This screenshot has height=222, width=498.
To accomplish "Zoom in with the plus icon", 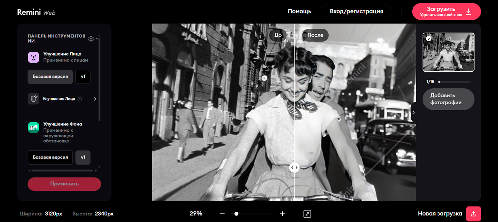I will point(282,214).
